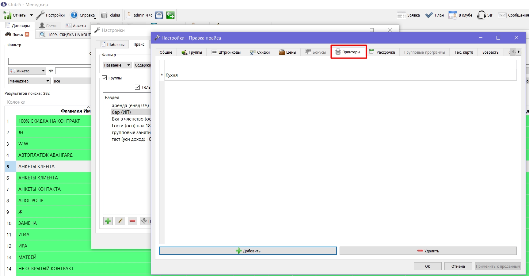This screenshot has width=529, height=276.
Task: Switch to the Рассрочка tab
Action: tap(382, 52)
